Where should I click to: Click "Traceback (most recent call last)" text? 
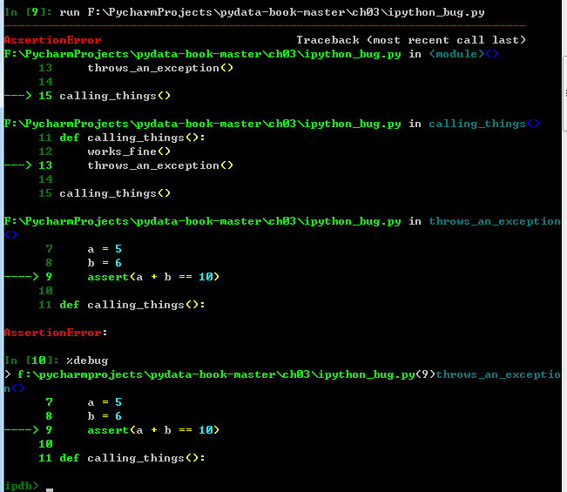[411, 40]
